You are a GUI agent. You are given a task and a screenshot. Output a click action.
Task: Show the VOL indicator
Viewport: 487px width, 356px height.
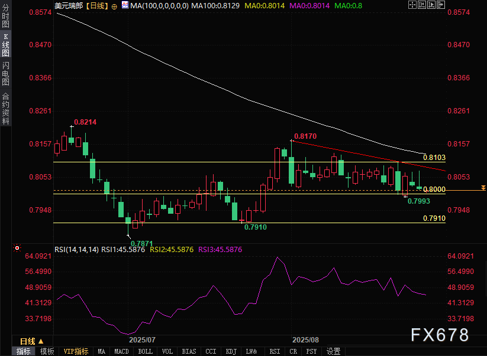click(x=167, y=351)
